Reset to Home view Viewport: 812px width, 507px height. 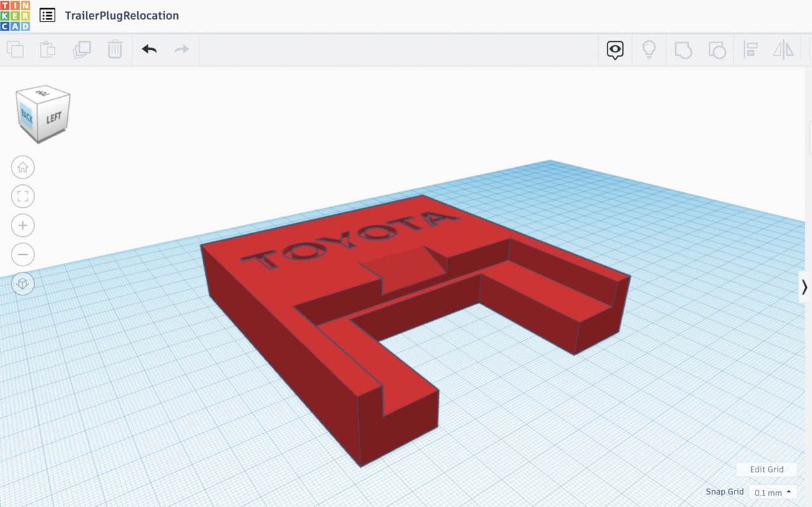tap(23, 167)
